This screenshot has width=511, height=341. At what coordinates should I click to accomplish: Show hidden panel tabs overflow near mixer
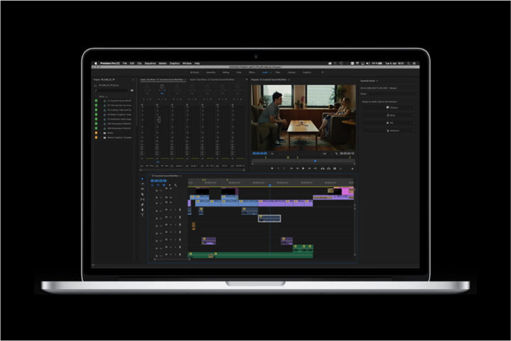(x=247, y=79)
